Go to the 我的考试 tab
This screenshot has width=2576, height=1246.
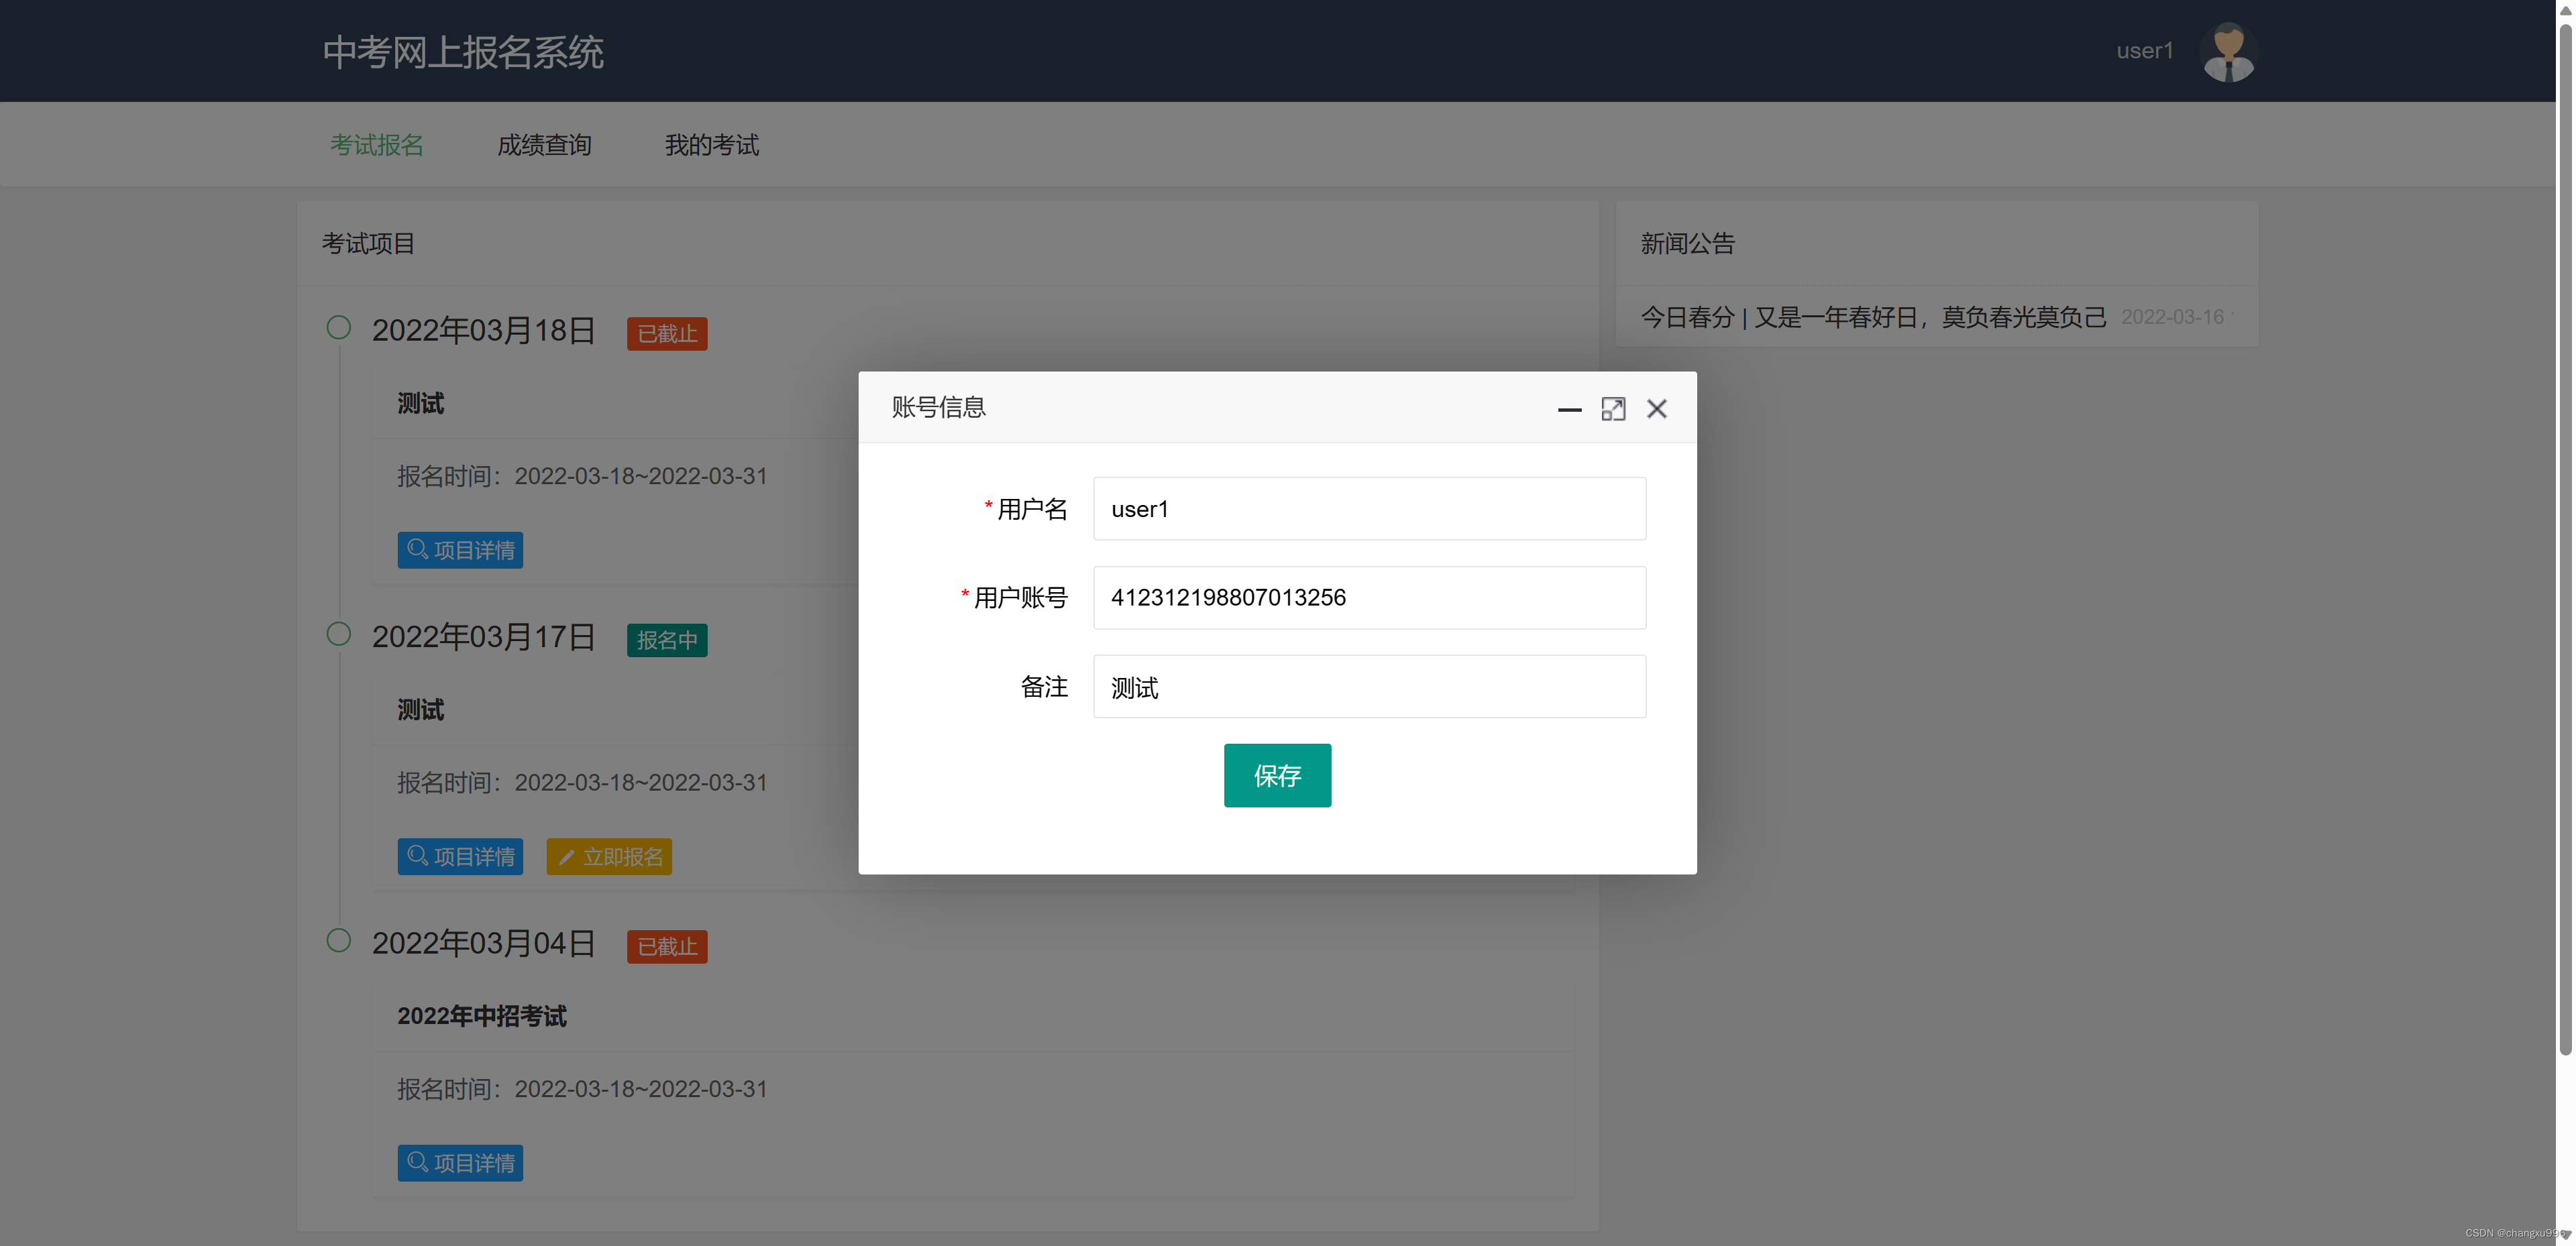711,146
